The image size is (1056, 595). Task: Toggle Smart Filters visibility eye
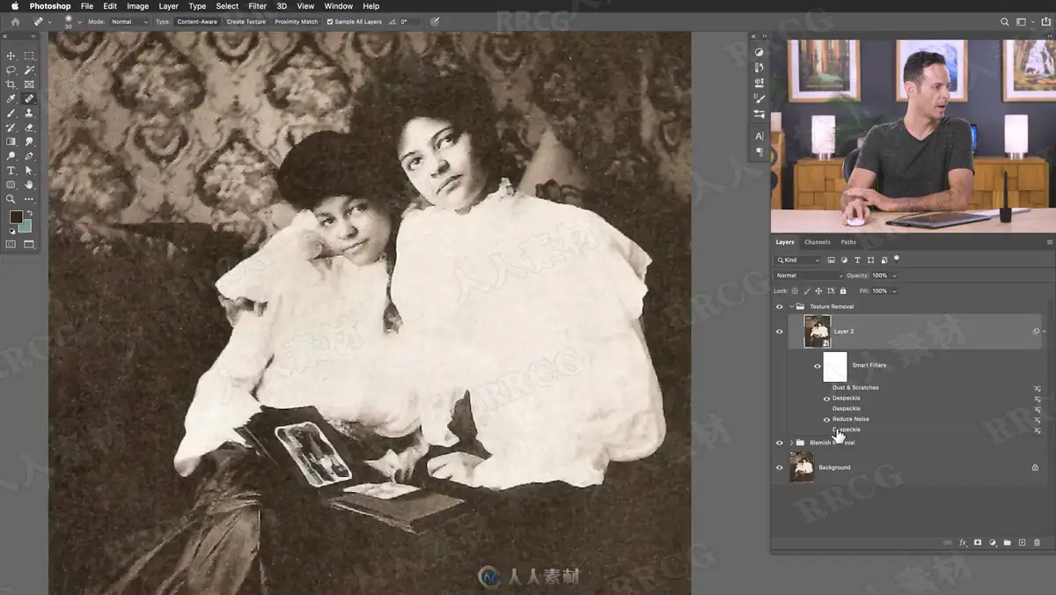pos(817,365)
